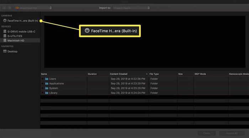Open the G-UTILITIES drive
This screenshot has width=249, height=138.
pyautogui.click(x=20, y=36)
